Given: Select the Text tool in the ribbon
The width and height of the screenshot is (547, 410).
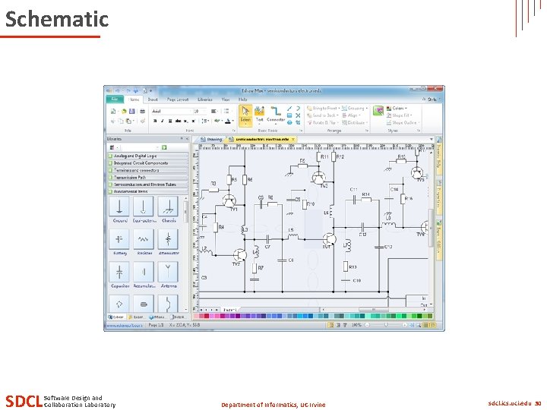Looking at the screenshot, I should click(259, 115).
